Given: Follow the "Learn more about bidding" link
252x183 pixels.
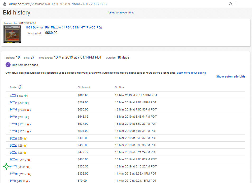Looking at the screenshot, I should coord(192,73).
